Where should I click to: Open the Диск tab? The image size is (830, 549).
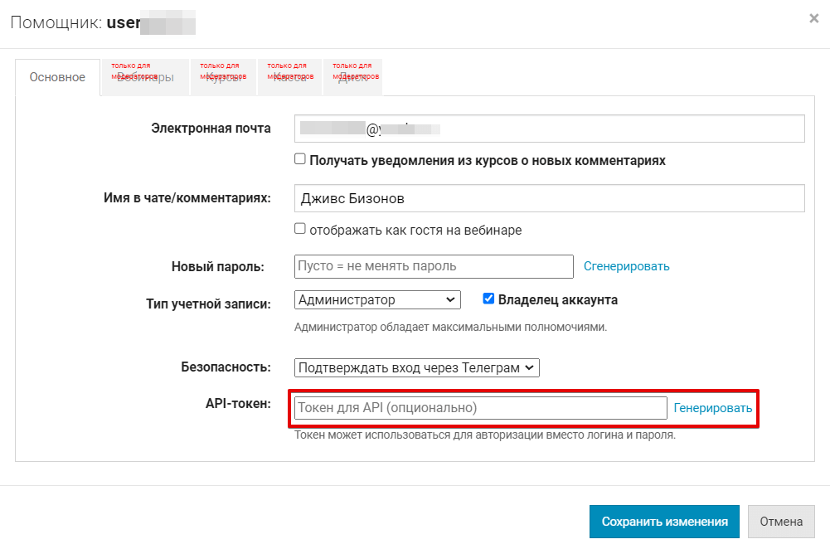[x=352, y=77]
